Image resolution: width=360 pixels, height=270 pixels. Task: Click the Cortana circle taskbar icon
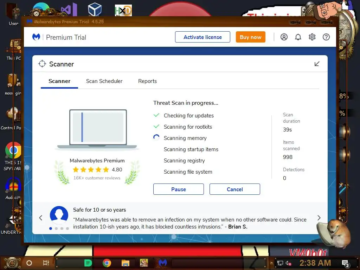[29, 263]
